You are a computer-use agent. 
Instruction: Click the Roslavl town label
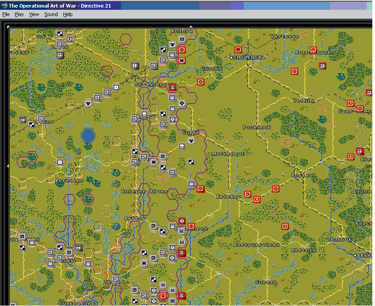(x=303, y=175)
